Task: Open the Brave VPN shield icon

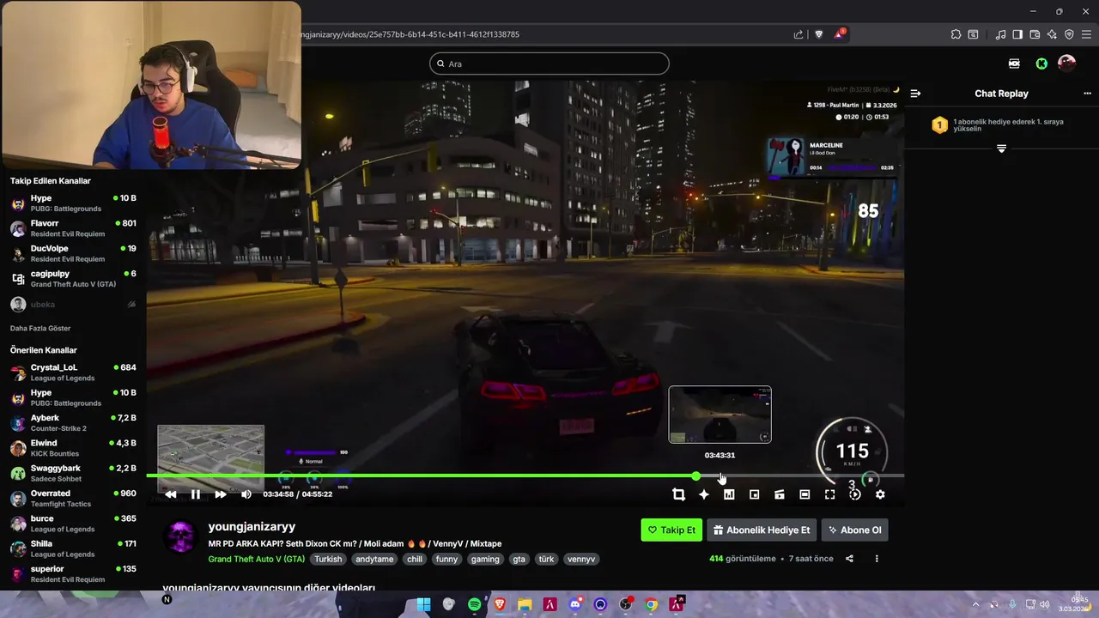Action: pyautogui.click(x=1069, y=34)
